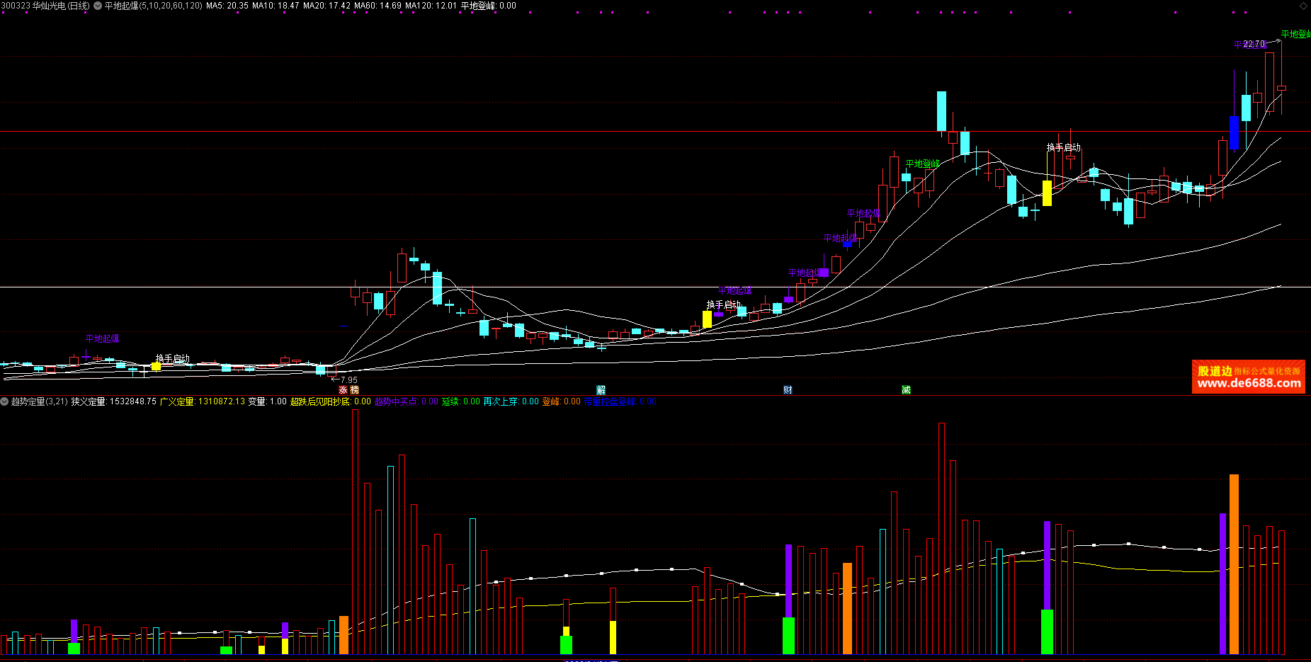
Task: Click the 平地起爆(5,10,20,60,120) indicator name
Action: pyautogui.click(x=153, y=6)
